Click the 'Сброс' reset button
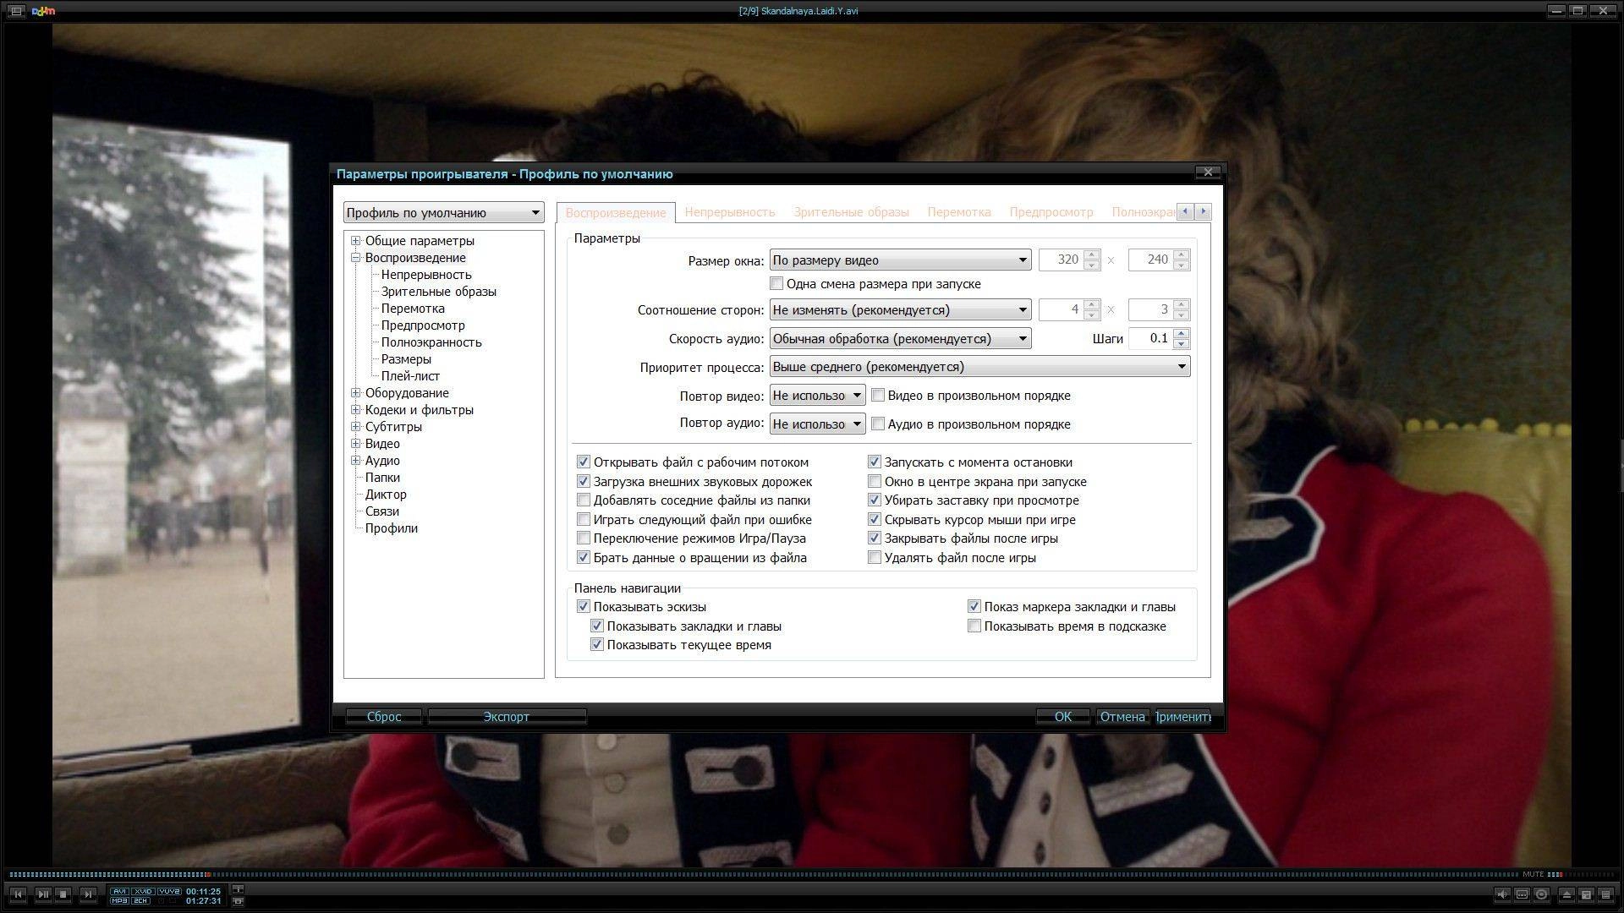This screenshot has width=1624, height=913. coord(384,716)
